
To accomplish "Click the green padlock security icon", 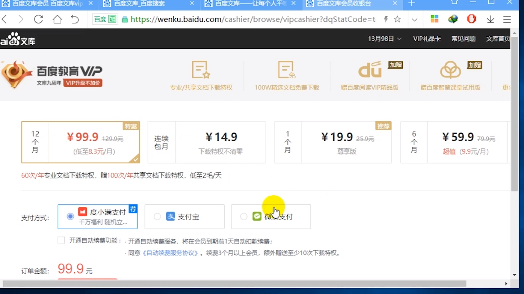I will tap(125, 19).
